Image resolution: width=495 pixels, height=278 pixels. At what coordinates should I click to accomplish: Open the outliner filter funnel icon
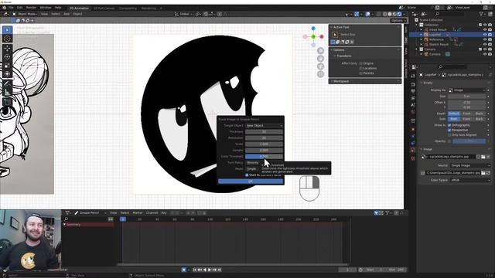pos(482,14)
